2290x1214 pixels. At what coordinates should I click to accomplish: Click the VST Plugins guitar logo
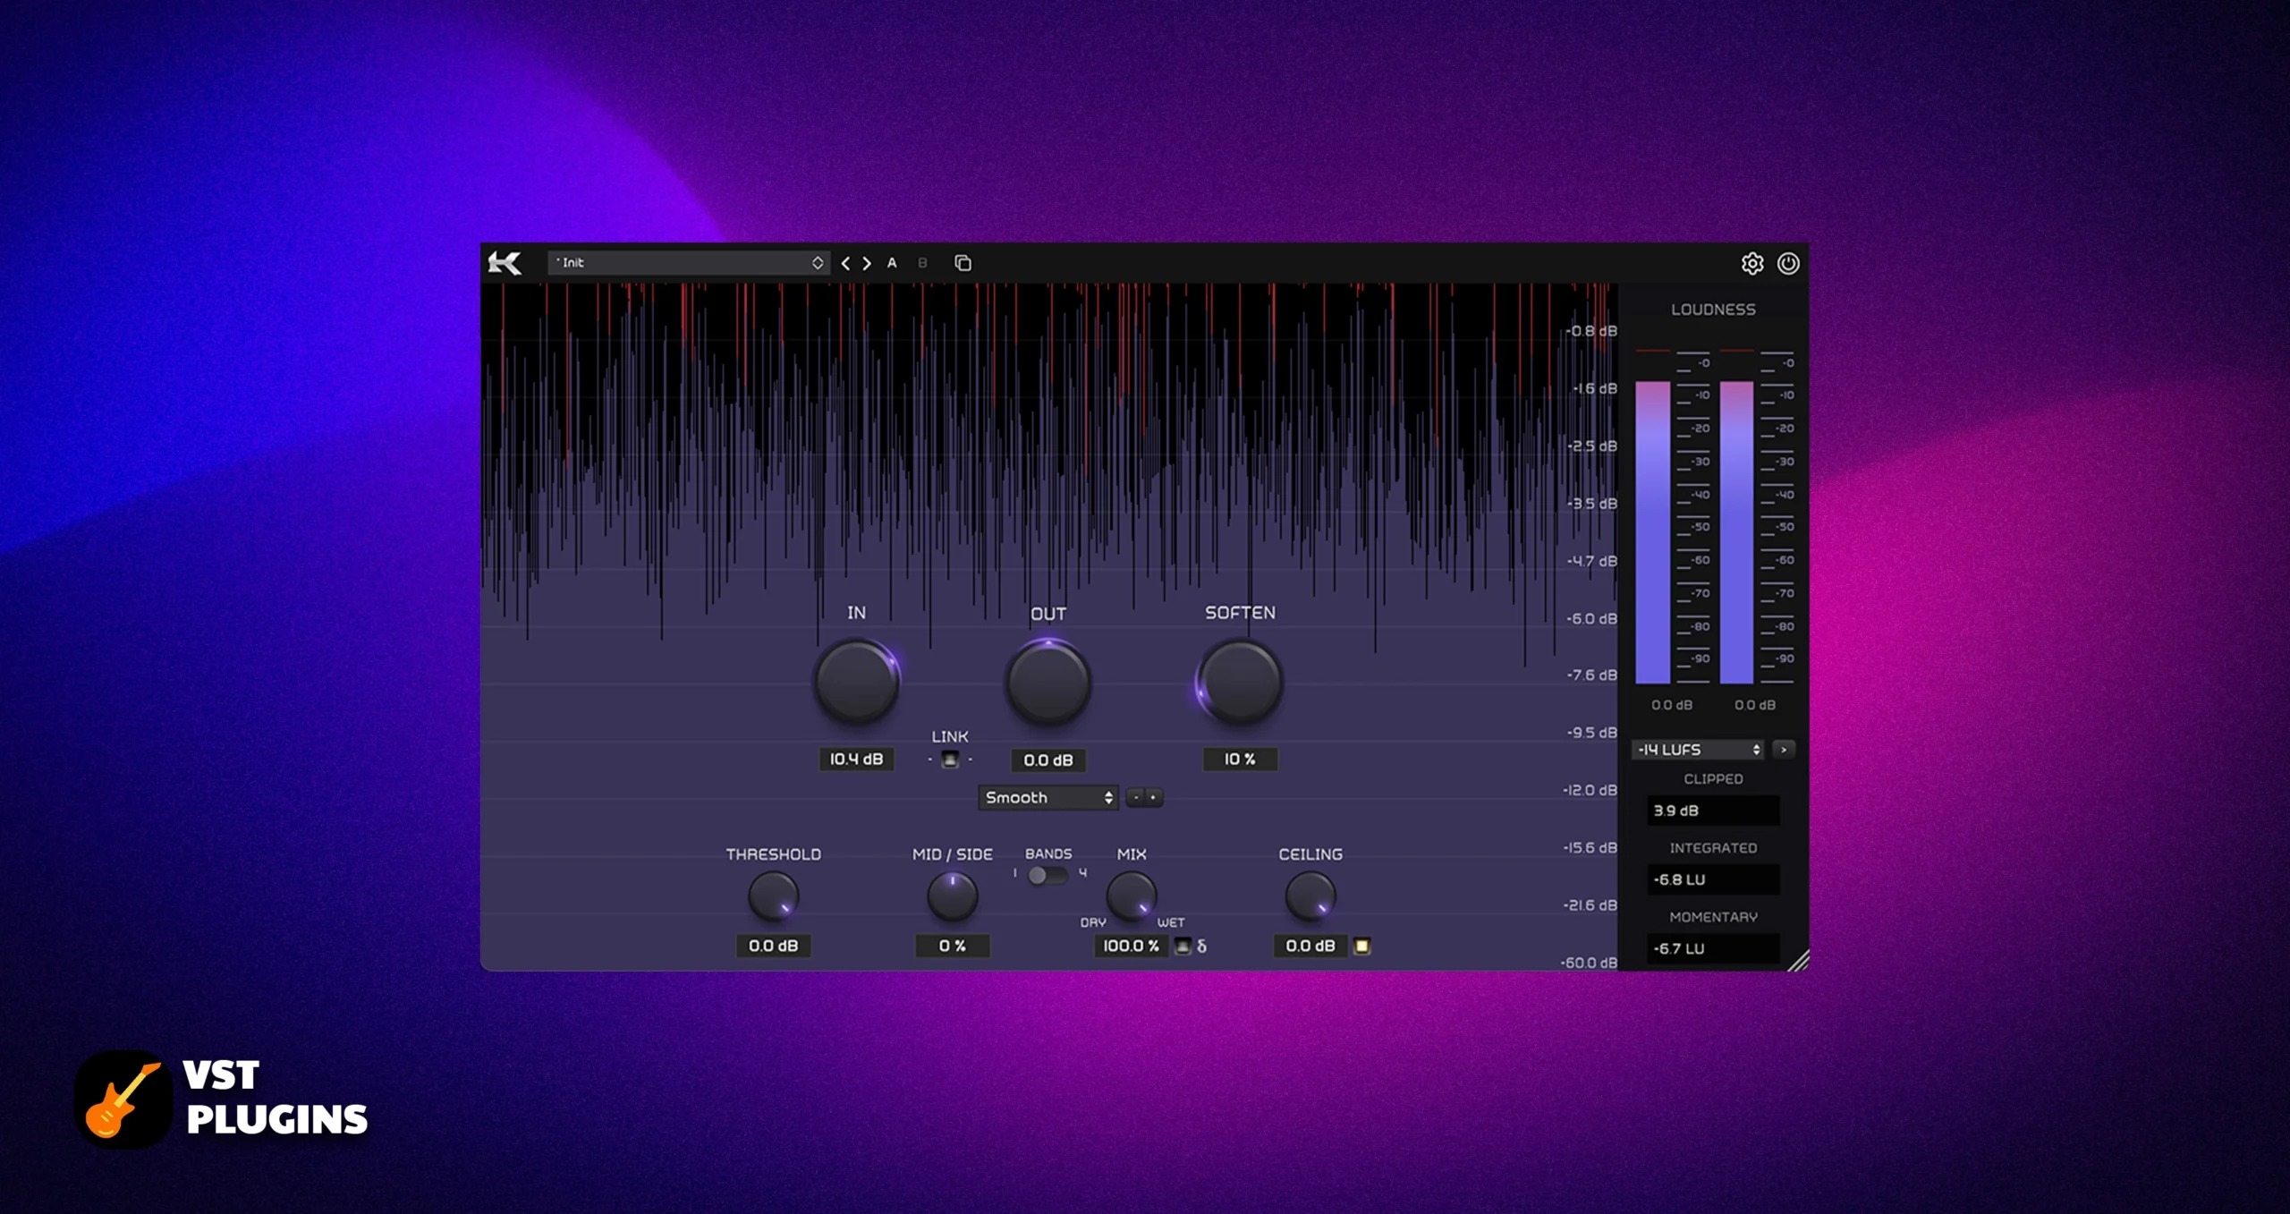click(x=123, y=1099)
